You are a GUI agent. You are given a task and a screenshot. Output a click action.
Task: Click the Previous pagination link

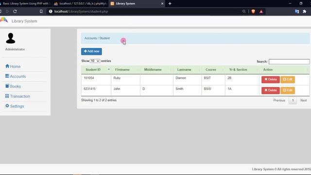(x=279, y=101)
